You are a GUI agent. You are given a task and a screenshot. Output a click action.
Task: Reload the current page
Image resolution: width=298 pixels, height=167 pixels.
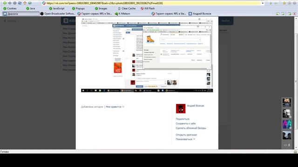tap(20, 3)
